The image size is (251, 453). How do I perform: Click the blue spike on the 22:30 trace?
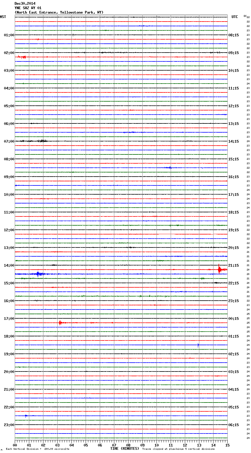[x=26, y=416]
